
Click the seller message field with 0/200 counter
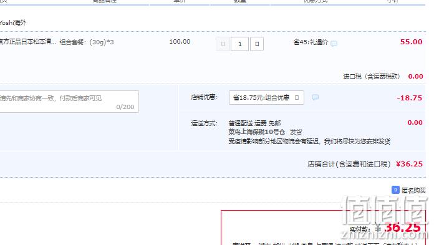tap(69, 102)
